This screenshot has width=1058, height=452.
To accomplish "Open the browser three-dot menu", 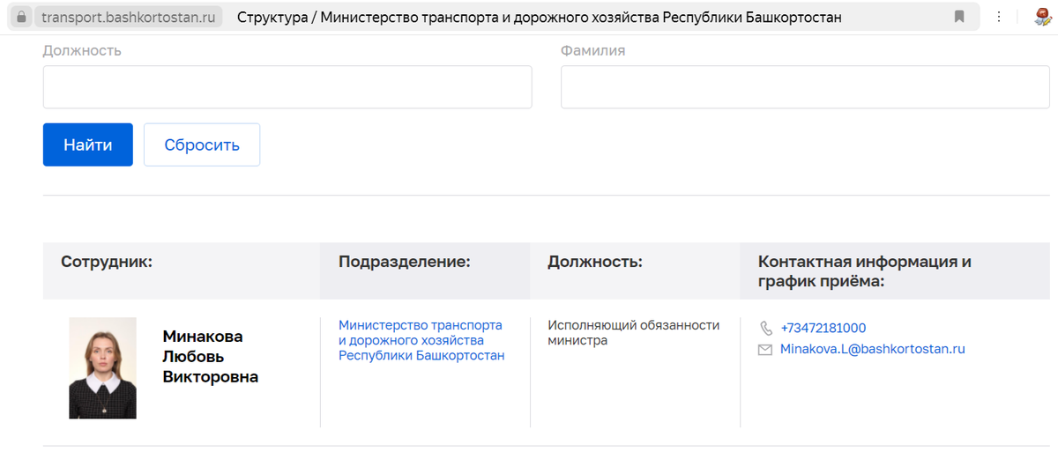I will pyautogui.click(x=998, y=17).
